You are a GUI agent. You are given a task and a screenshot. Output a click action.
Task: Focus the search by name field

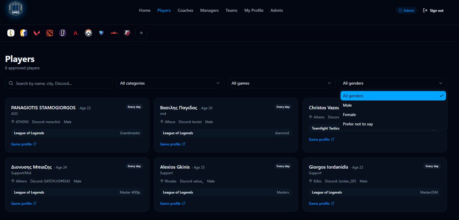[59, 83]
